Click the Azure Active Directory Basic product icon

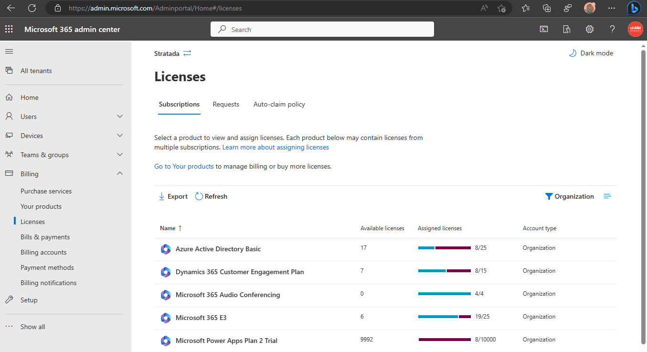(x=166, y=249)
